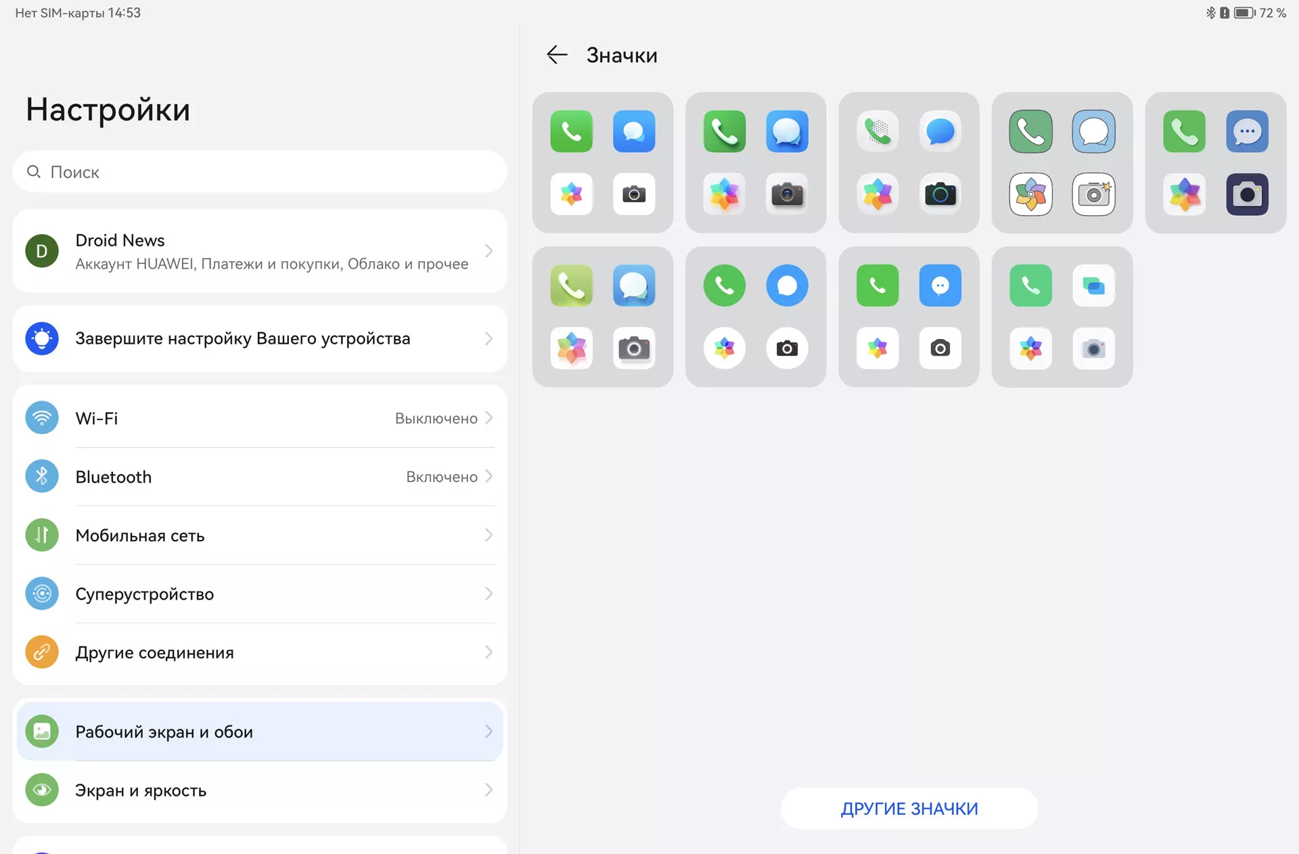Choose the icon style with overlapping teal chat bubbles
The image size is (1299, 854).
tap(1062, 317)
